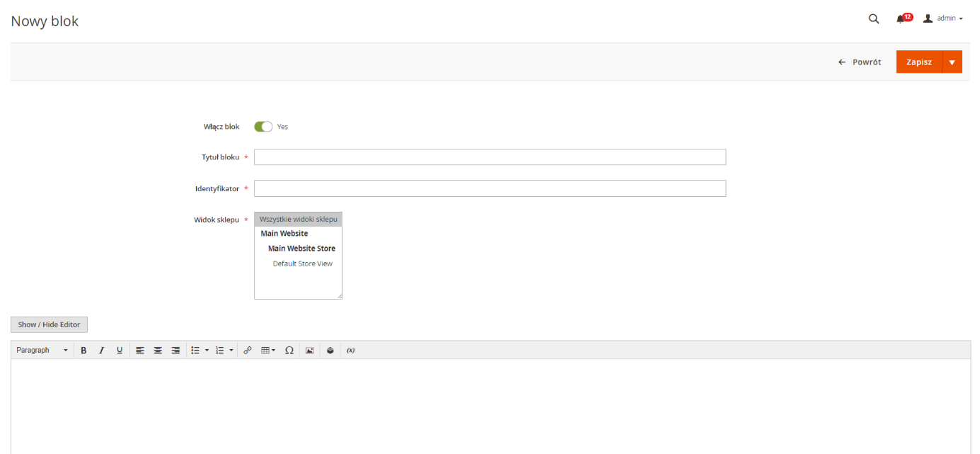This screenshot has height=454, width=980.
Task: Center-align the editor text
Action: [x=158, y=350]
